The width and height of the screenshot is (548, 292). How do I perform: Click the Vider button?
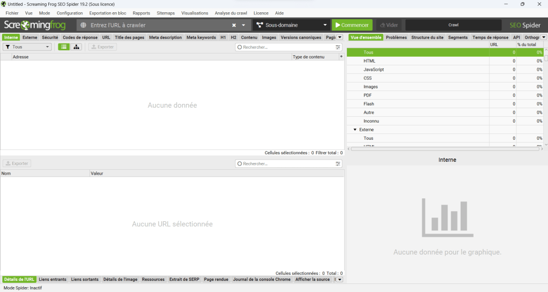[389, 25]
